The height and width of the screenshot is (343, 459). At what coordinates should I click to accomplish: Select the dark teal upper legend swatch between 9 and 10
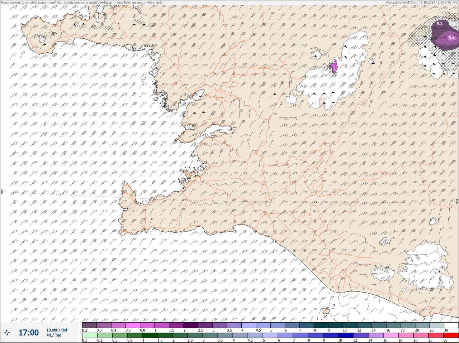tap(335, 325)
